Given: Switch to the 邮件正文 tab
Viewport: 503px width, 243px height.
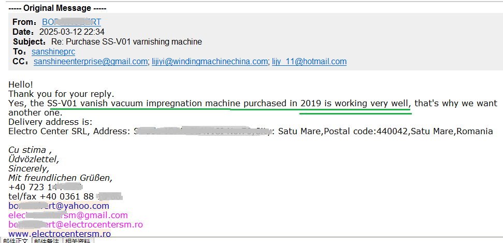Looking at the screenshot, I should click(16, 240).
